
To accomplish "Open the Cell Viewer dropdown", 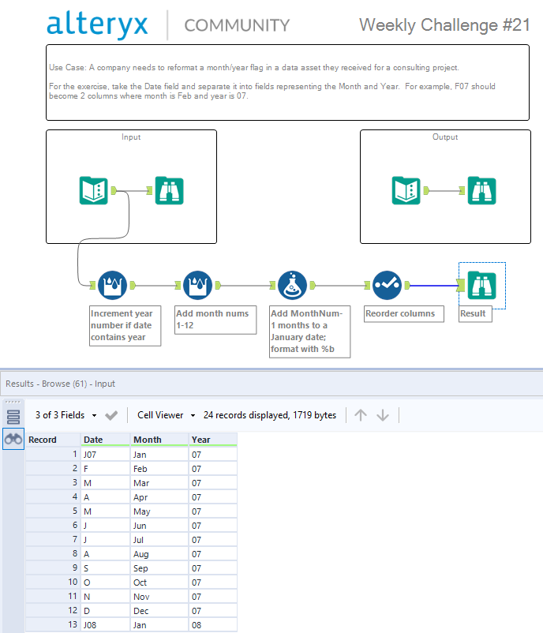I will point(166,415).
